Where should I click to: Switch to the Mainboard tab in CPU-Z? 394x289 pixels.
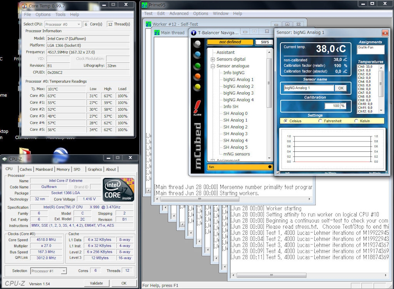[x=44, y=169]
